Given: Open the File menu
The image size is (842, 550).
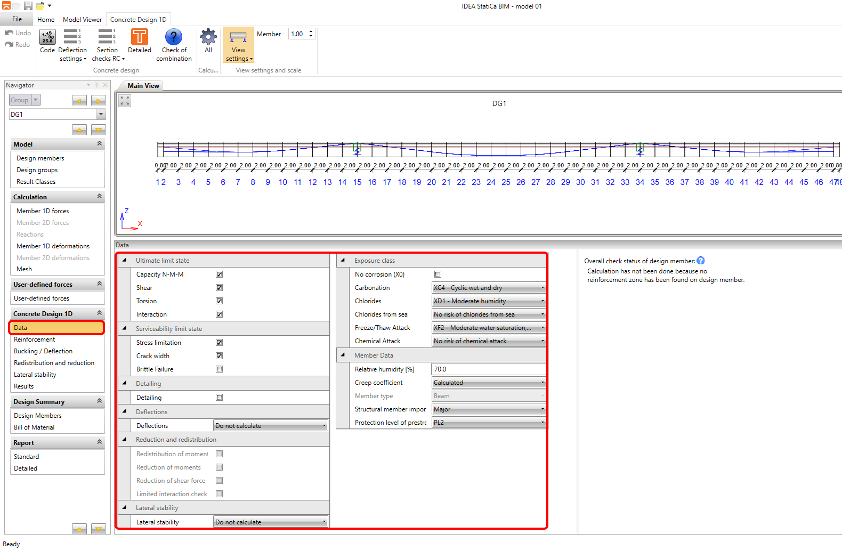Looking at the screenshot, I should point(17,19).
